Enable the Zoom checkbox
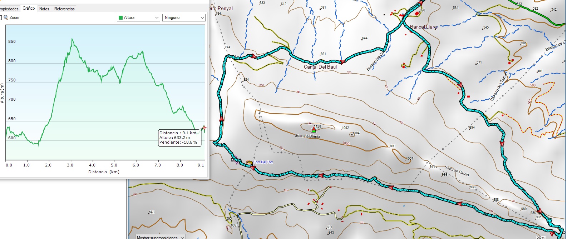The height and width of the screenshot is (239, 567). coord(1,18)
